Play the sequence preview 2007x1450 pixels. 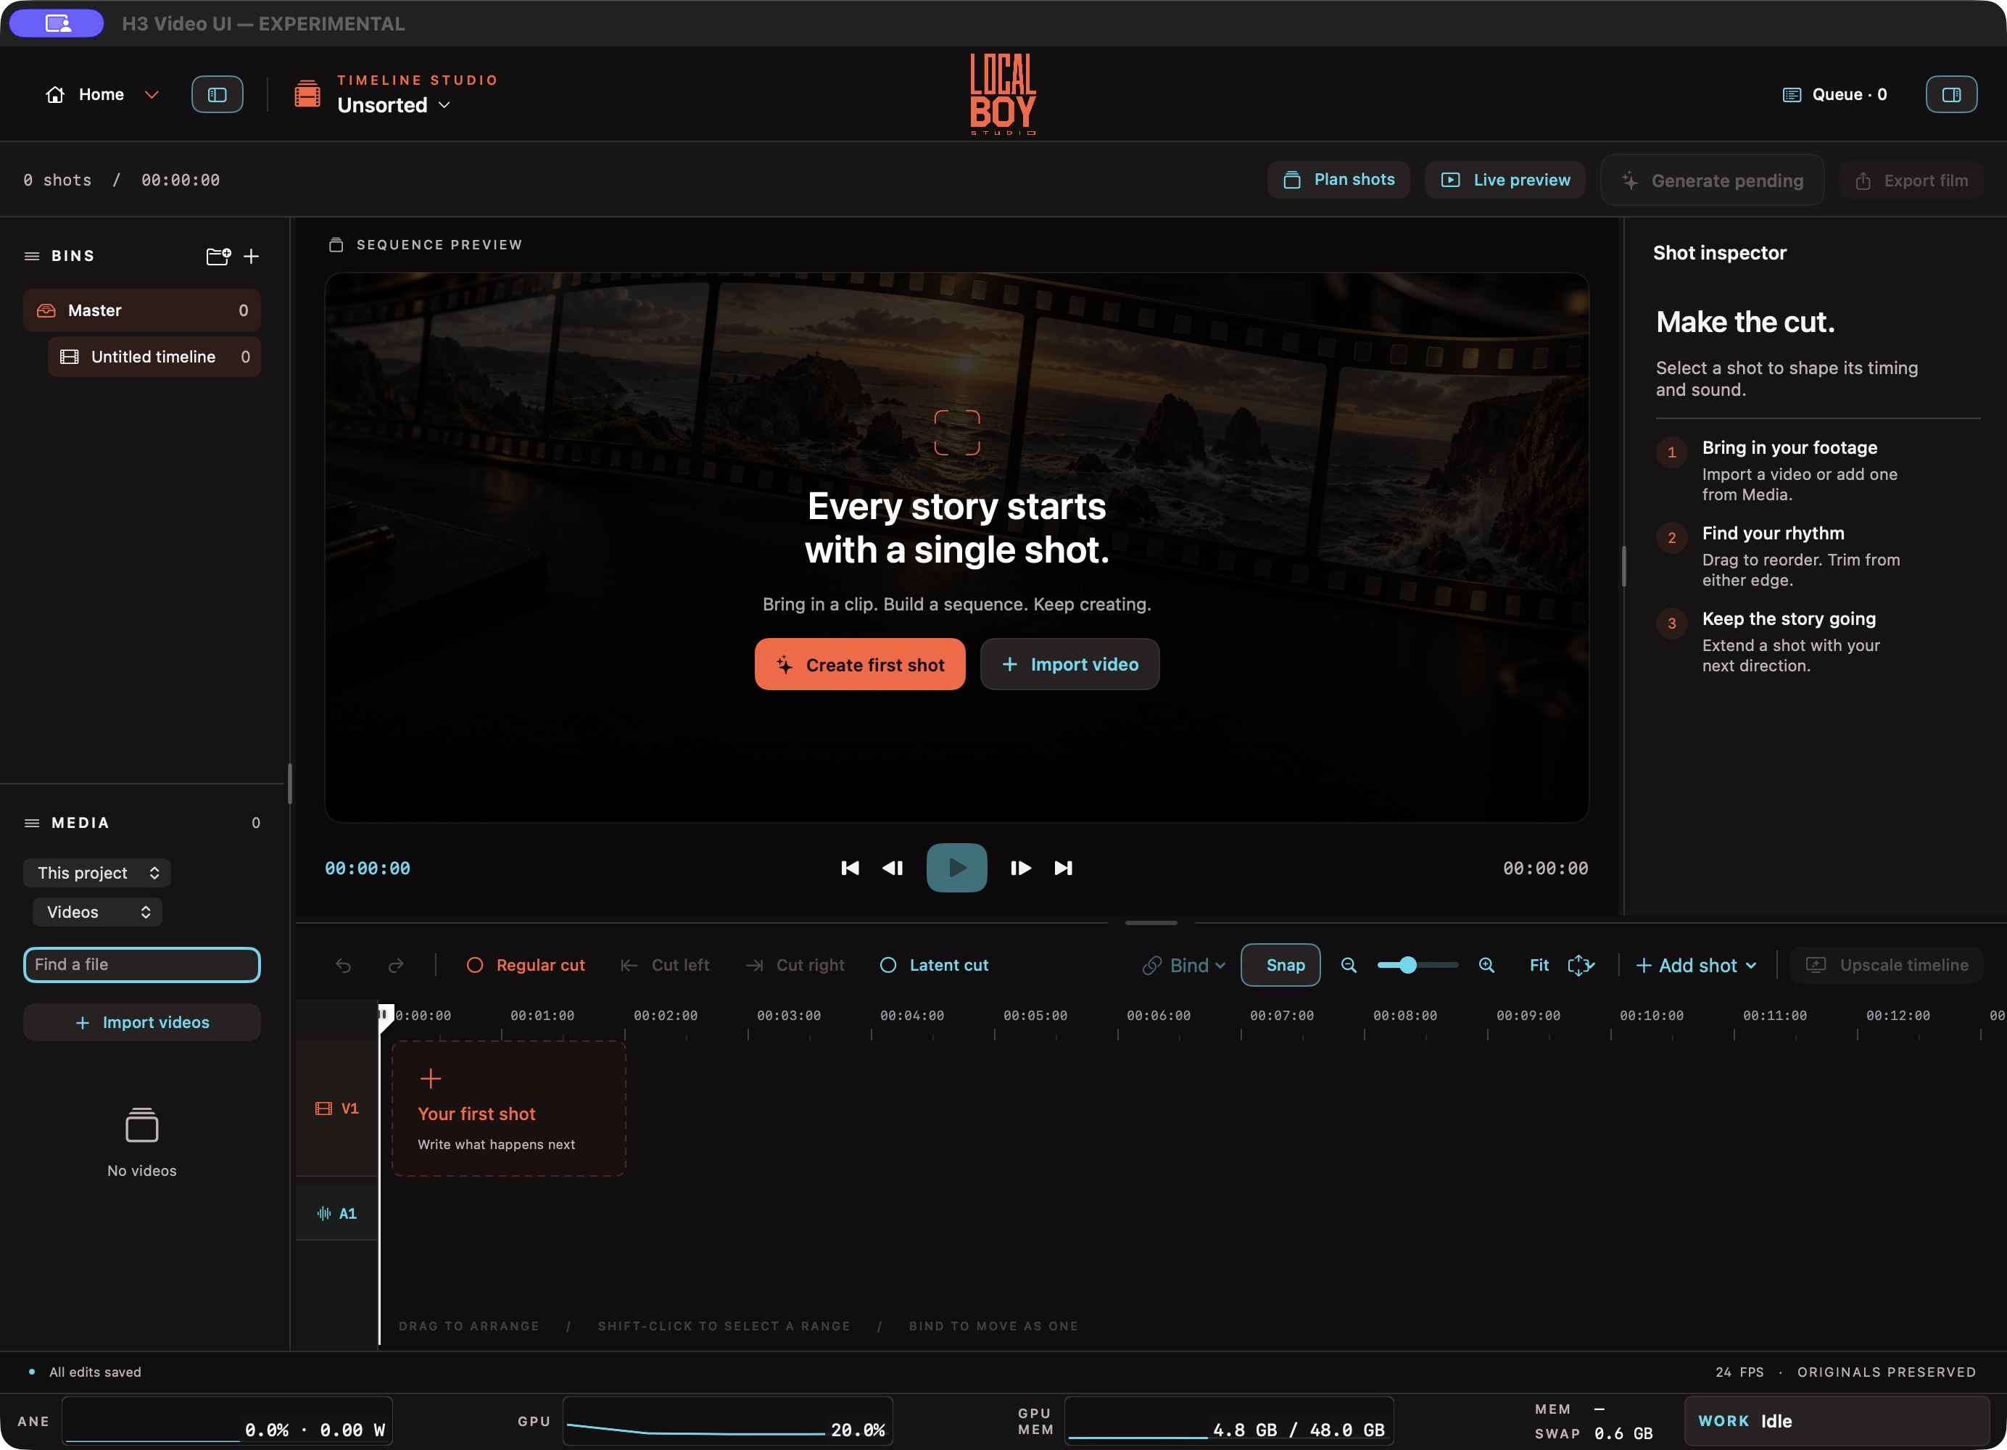click(x=956, y=868)
